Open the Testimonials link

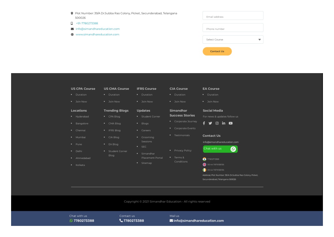[182, 135]
